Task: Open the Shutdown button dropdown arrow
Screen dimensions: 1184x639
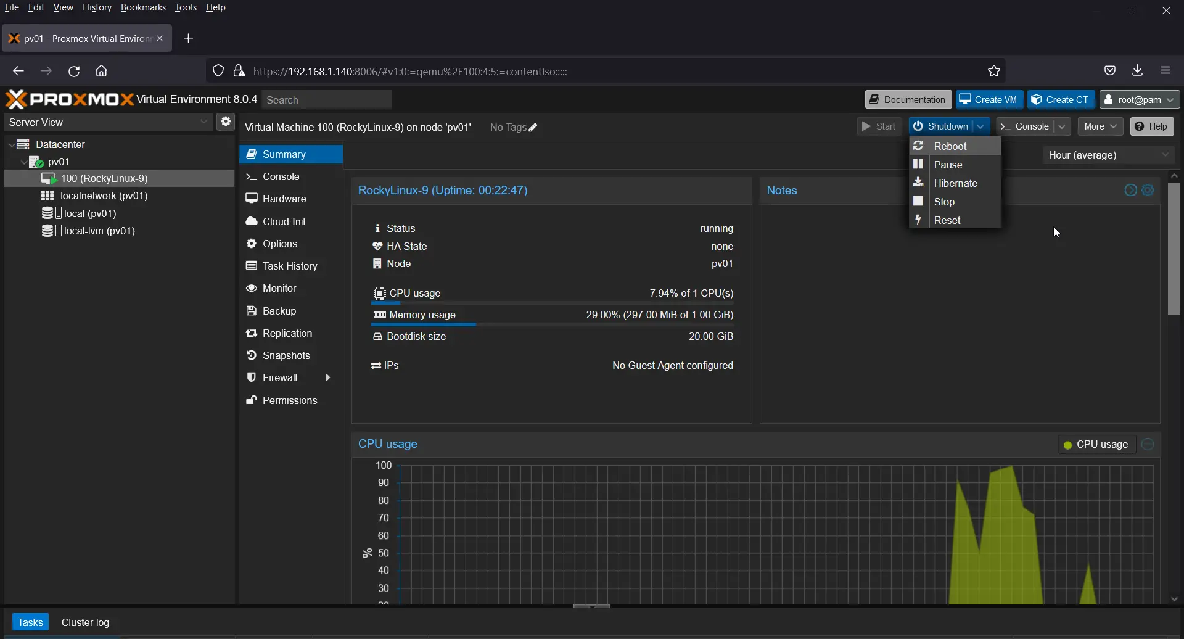Action: [x=980, y=126]
